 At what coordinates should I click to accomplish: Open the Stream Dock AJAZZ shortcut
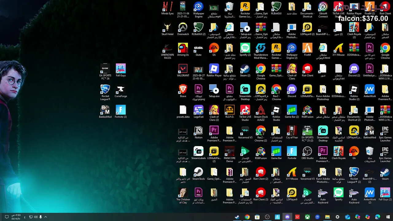coord(261,113)
